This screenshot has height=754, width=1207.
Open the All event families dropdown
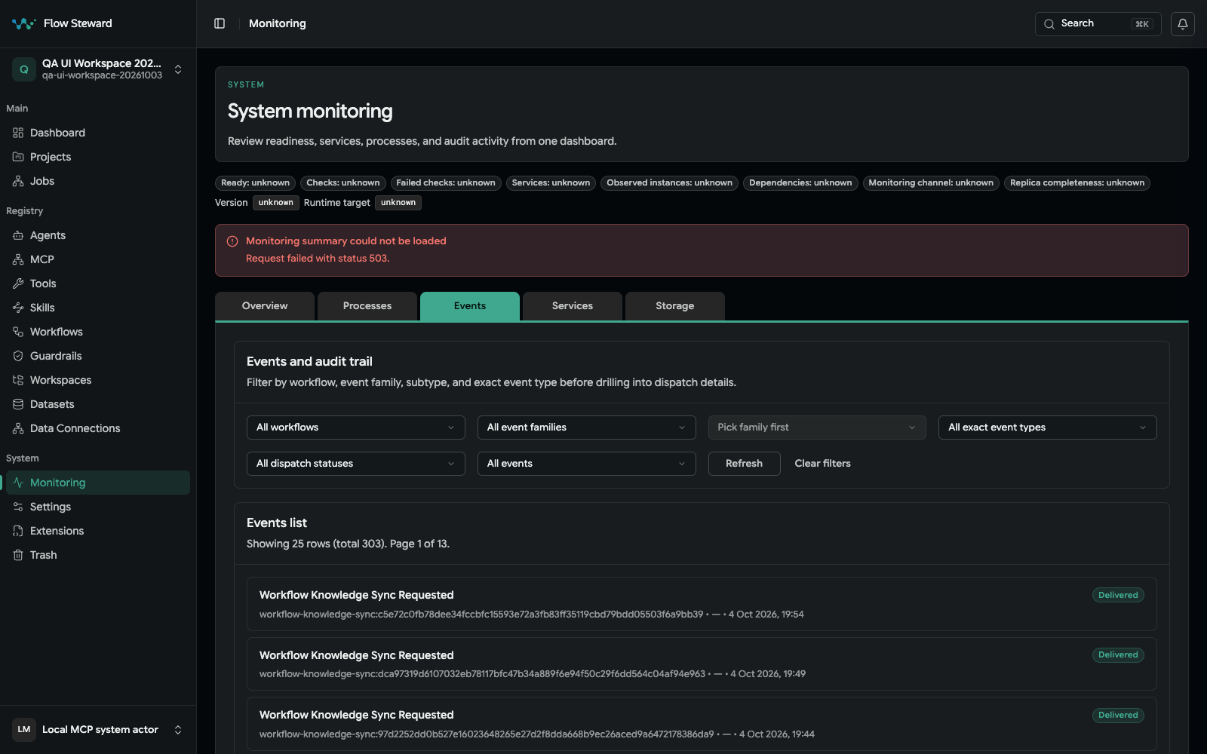[587, 428]
